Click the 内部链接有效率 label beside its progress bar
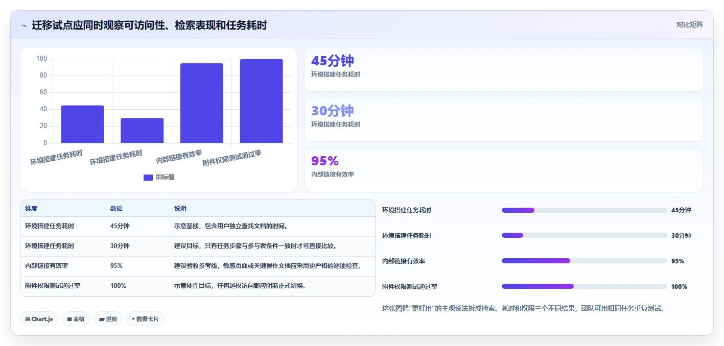 pos(404,261)
